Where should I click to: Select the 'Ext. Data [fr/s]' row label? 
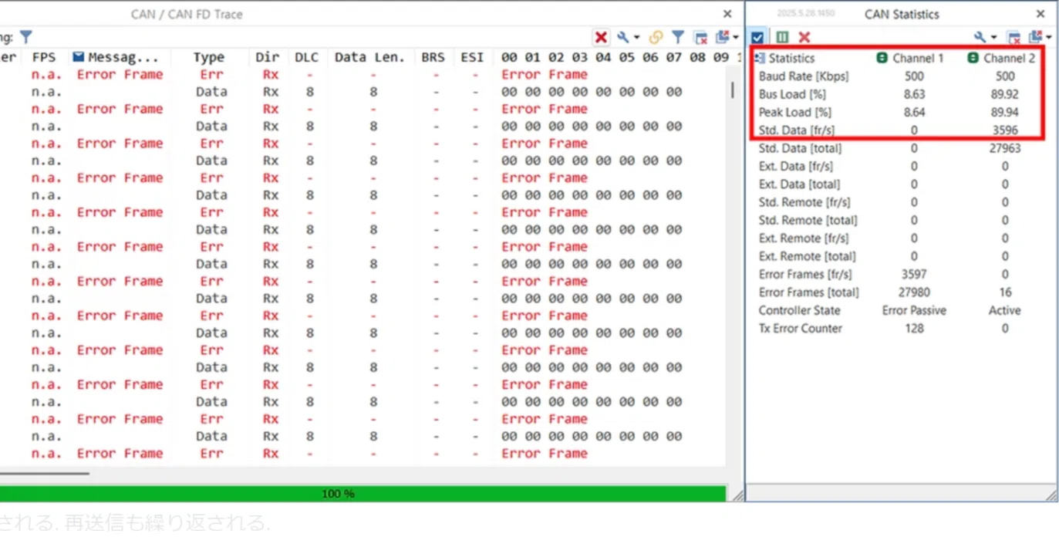coord(796,166)
